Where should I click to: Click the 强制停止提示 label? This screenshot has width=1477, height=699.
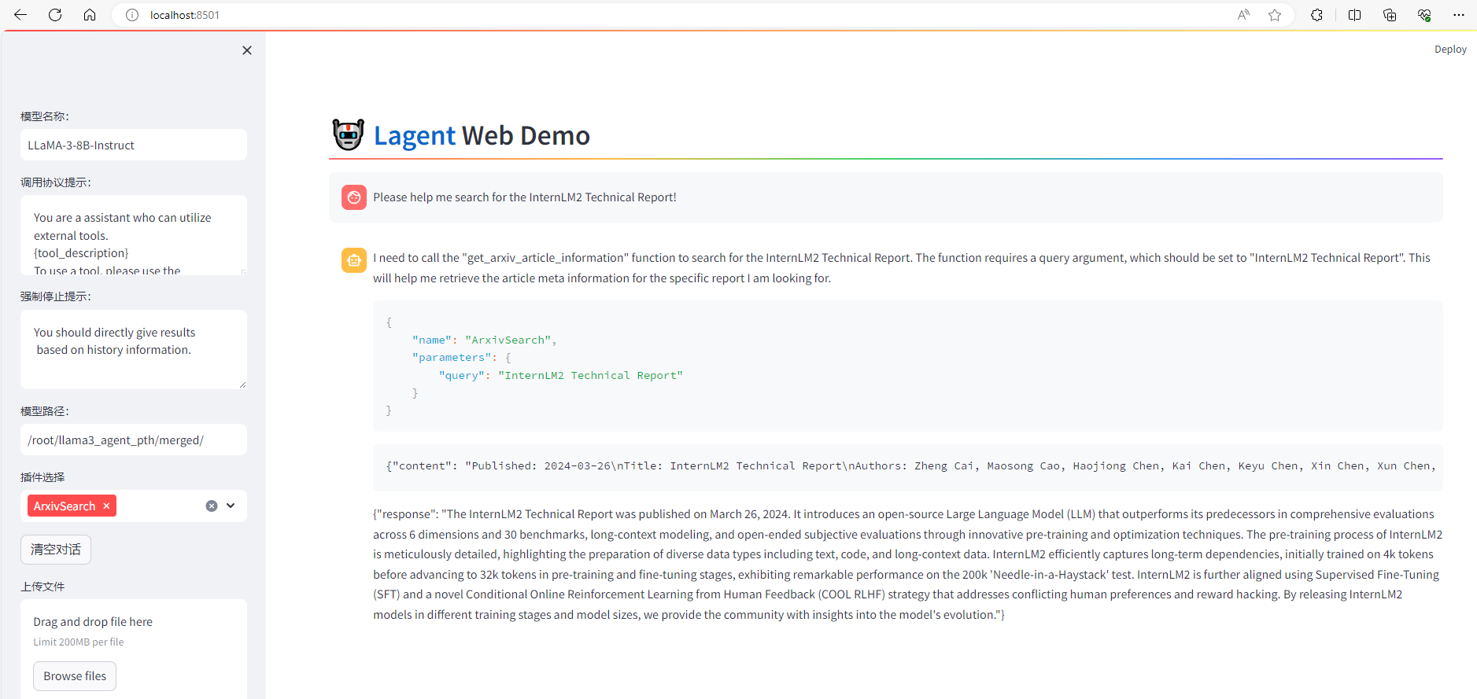pyautogui.click(x=56, y=296)
